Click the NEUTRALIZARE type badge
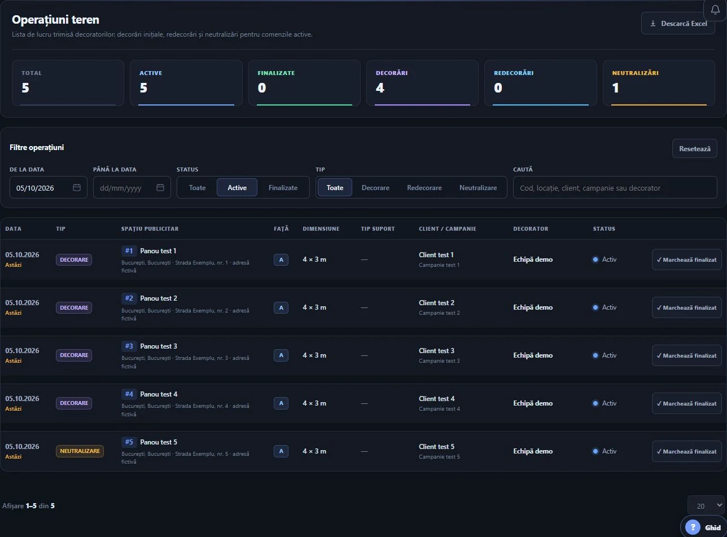The height and width of the screenshot is (537, 727). point(80,451)
